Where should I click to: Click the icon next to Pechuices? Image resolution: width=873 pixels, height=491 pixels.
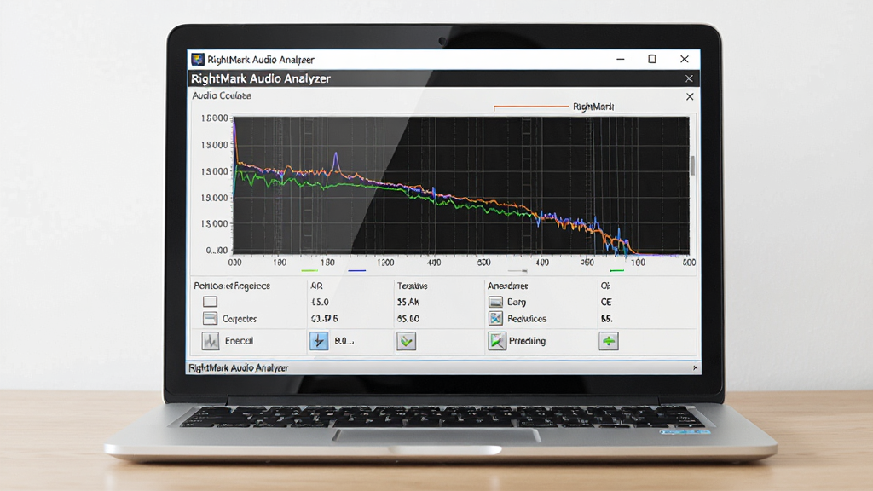coord(495,319)
